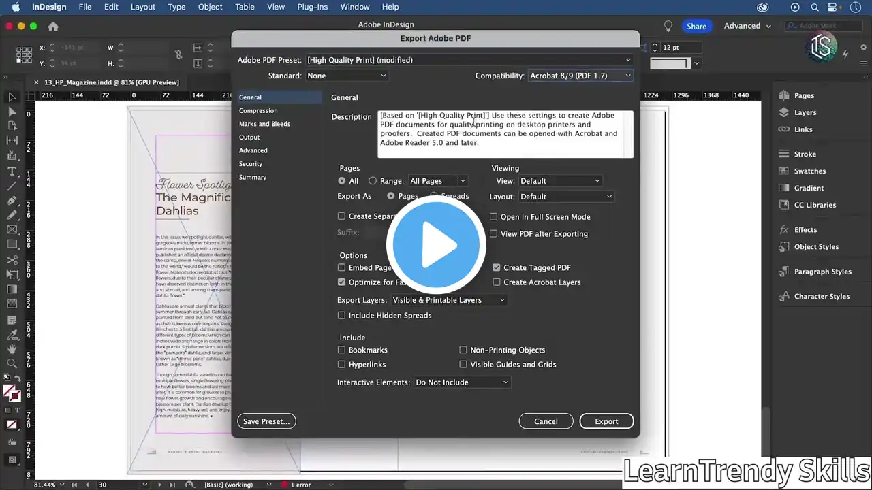The width and height of the screenshot is (872, 490).
Task: Go to the Output section
Action: pos(249,137)
